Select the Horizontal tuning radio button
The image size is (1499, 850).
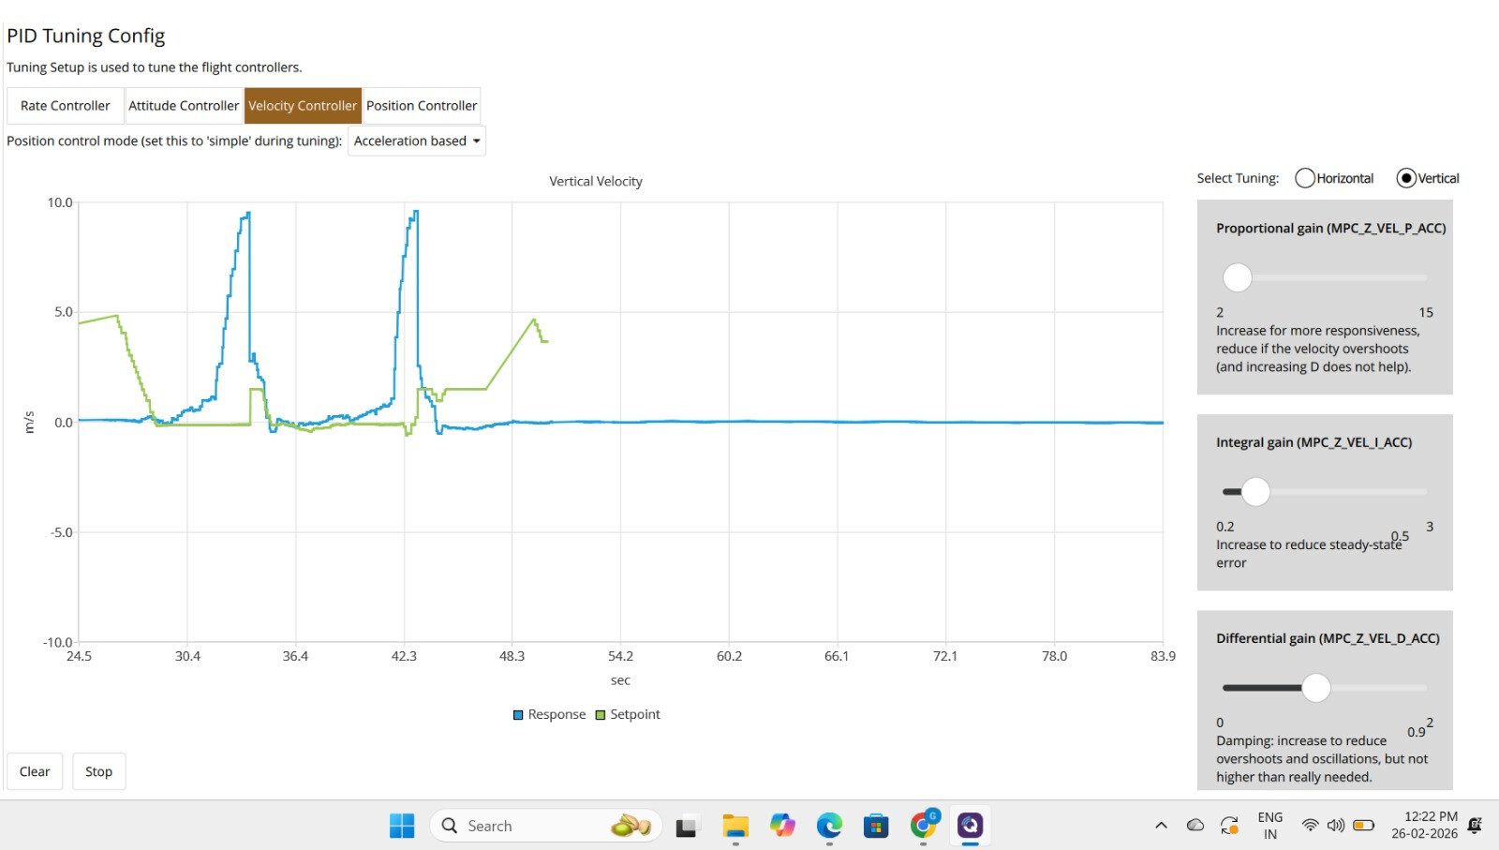point(1305,178)
